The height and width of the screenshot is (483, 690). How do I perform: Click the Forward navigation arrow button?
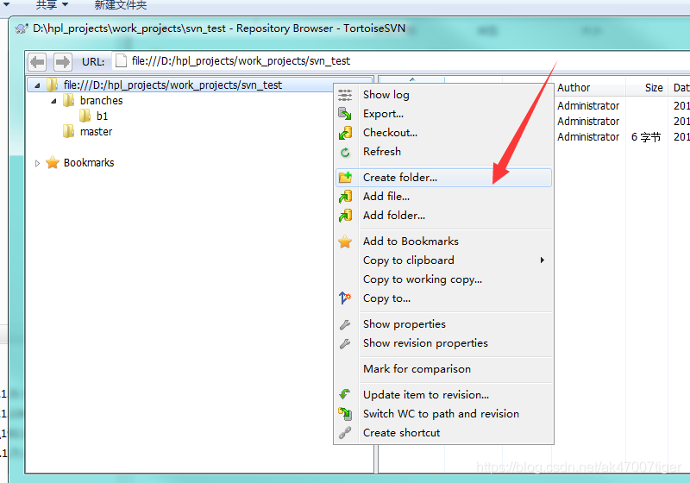62,62
